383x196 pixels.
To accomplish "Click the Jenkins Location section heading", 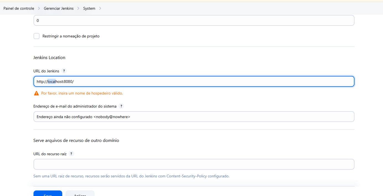I will tap(49, 58).
